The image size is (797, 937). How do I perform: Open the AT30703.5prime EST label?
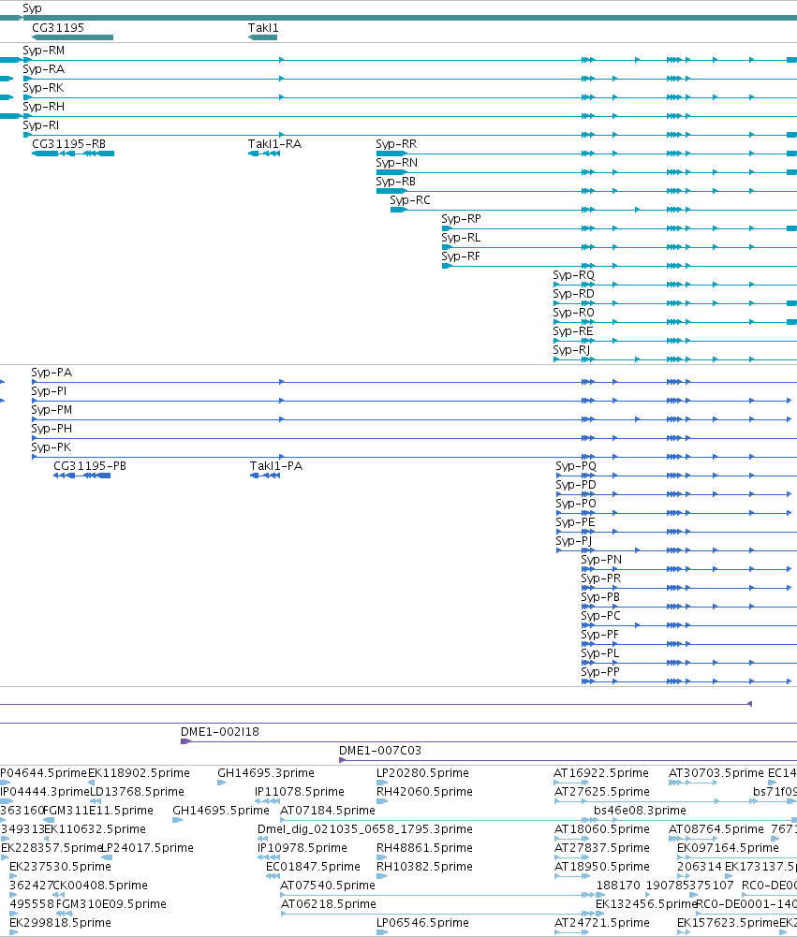[716, 773]
